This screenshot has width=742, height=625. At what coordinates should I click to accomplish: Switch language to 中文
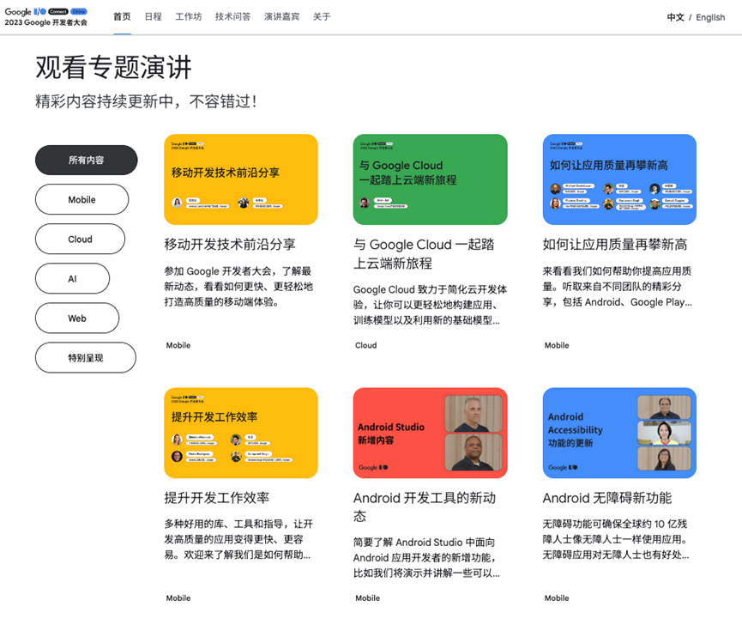(x=675, y=17)
